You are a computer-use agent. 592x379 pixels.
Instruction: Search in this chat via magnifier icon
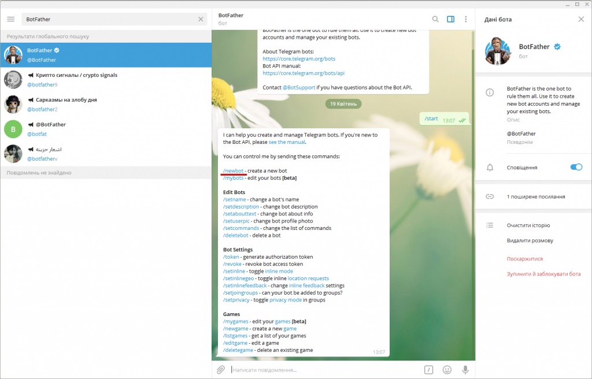pyautogui.click(x=435, y=19)
